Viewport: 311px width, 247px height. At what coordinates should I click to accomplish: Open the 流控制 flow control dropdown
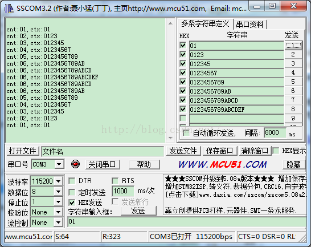tap(58, 222)
